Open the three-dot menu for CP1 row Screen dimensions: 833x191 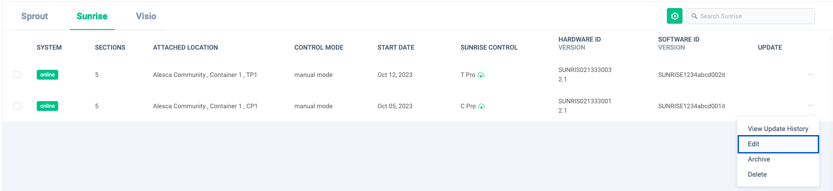click(x=811, y=106)
